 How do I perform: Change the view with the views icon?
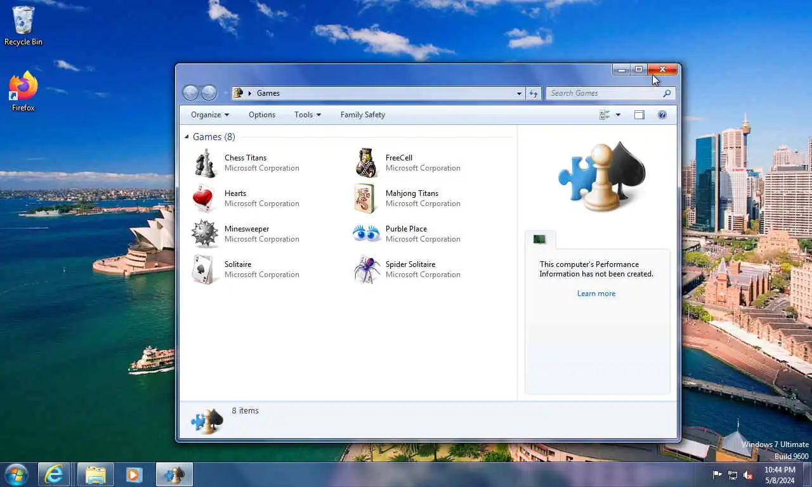pyautogui.click(x=605, y=115)
